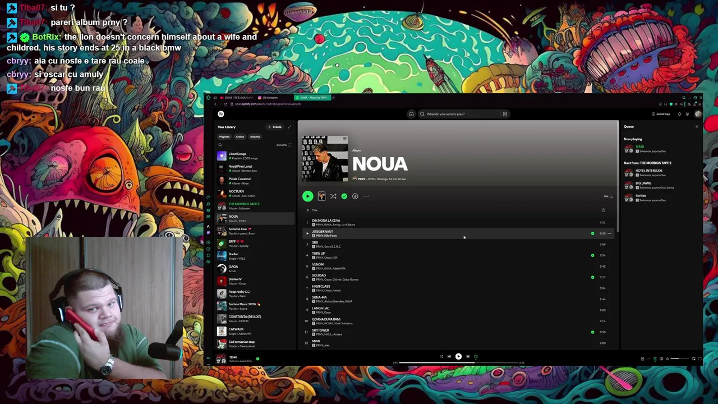The width and height of the screenshot is (718, 404).
Task: Switch to the Instagram browser tab
Action: pyautogui.click(x=275, y=98)
